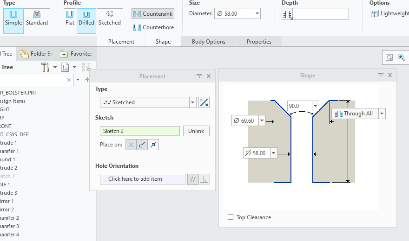The image size is (409, 241).
Task: Click the Hole Orientation add item field
Action: pos(142,179)
